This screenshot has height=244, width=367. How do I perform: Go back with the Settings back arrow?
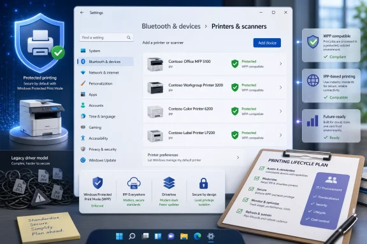click(82, 13)
